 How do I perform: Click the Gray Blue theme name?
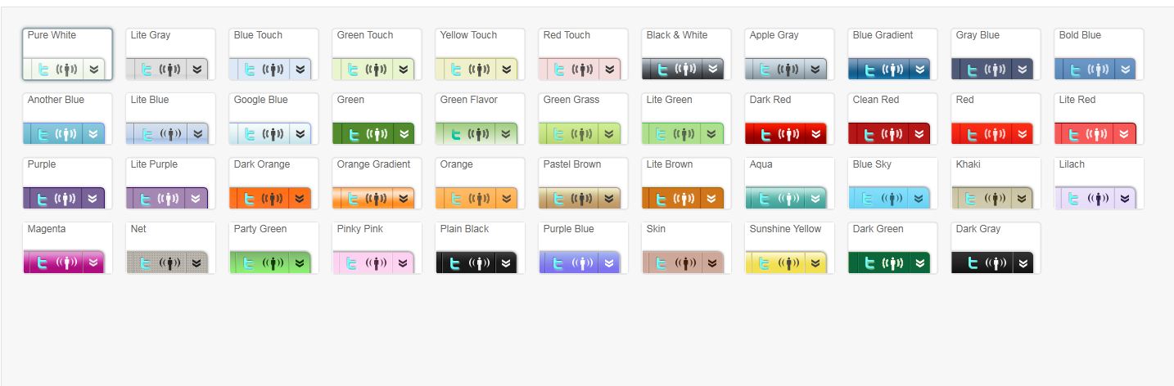pos(978,35)
